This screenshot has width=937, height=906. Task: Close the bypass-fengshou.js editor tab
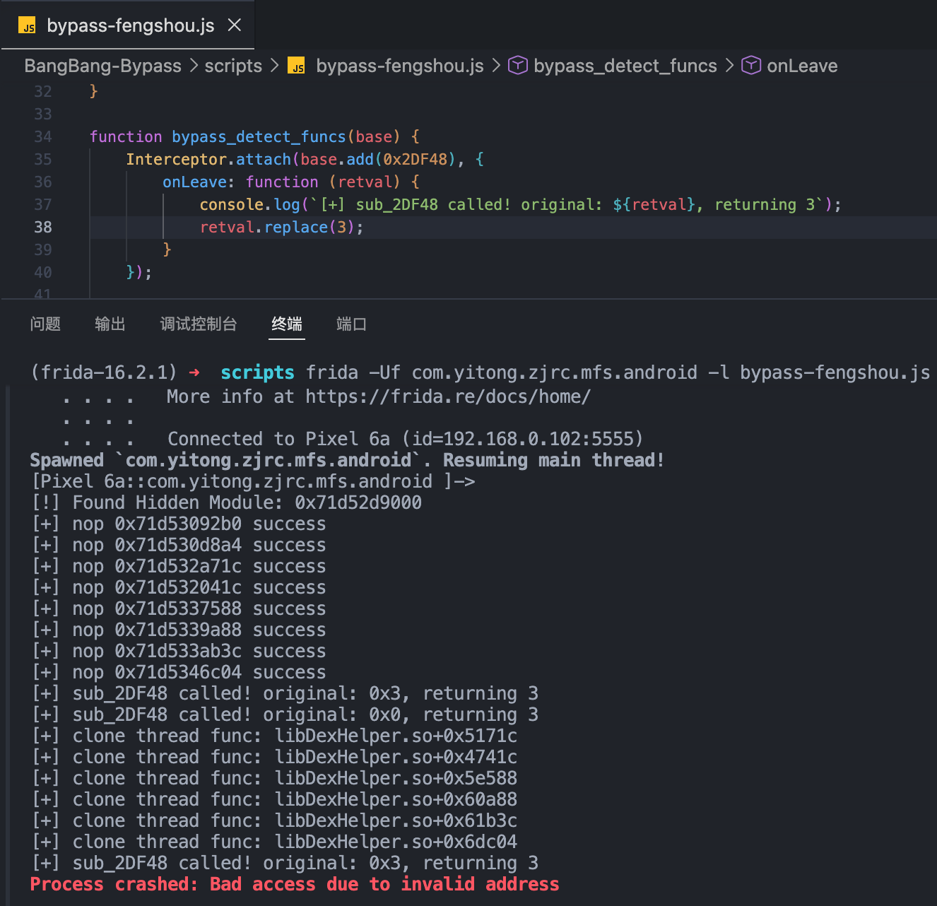(x=235, y=25)
